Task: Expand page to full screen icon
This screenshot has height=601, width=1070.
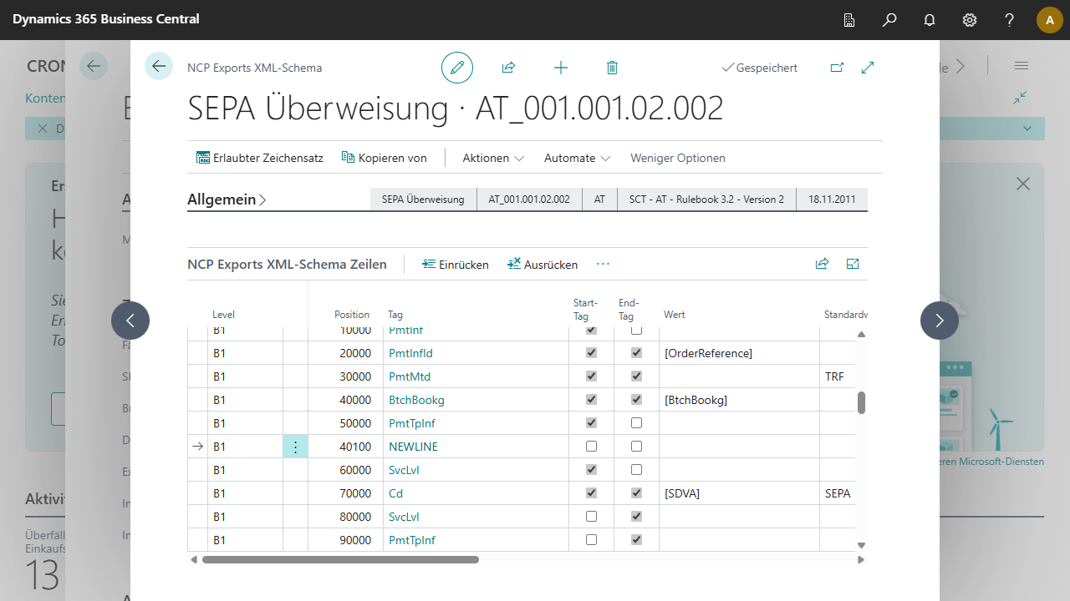Action: point(868,68)
